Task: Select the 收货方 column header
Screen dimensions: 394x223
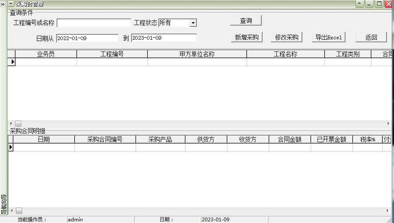Action: [248, 139]
